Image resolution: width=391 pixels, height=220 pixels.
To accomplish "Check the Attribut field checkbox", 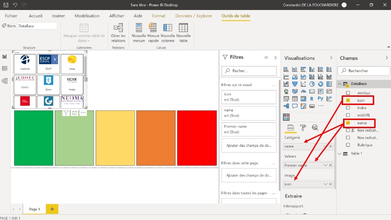I will (x=348, y=93).
